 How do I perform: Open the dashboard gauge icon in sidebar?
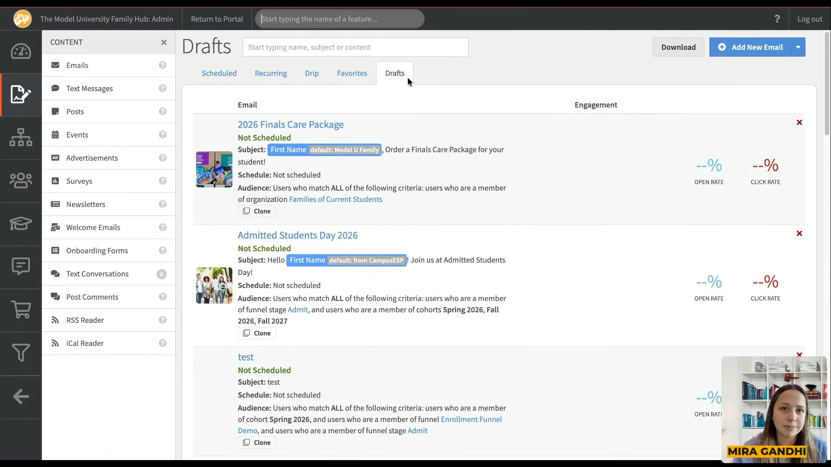coord(21,51)
